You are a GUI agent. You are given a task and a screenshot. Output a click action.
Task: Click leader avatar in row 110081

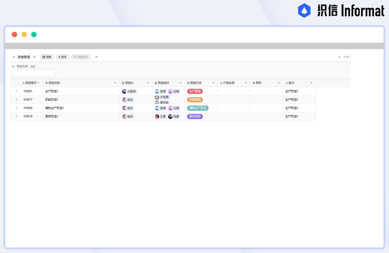pos(124,92)
